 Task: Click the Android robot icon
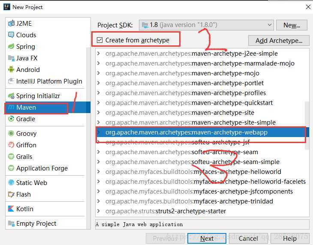(11, 69)
